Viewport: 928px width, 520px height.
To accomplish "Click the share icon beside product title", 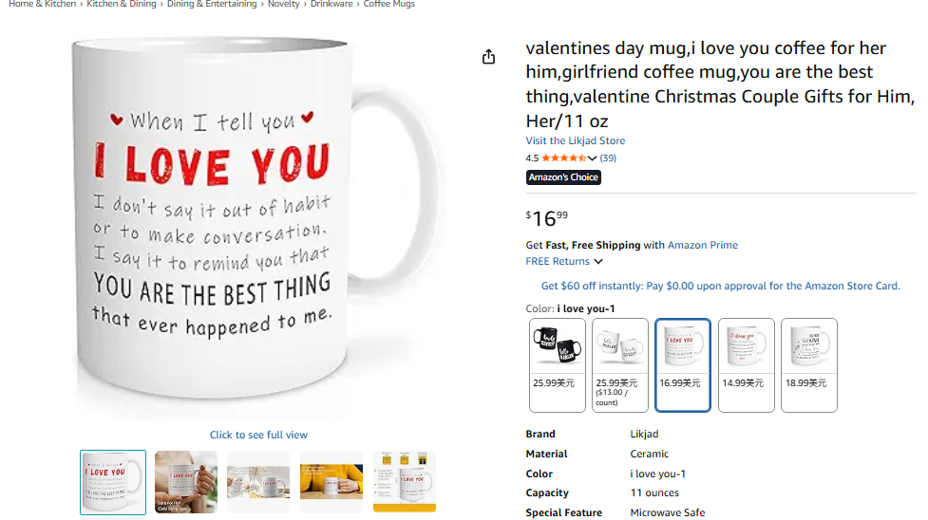I will (x=488, y=57).
